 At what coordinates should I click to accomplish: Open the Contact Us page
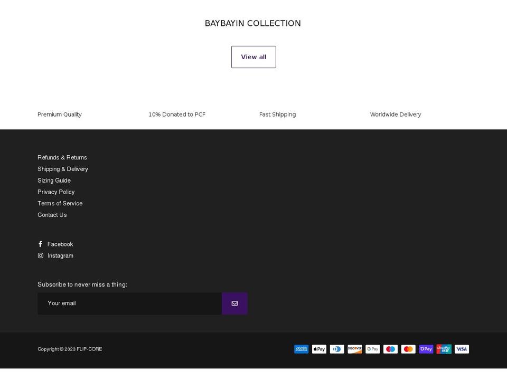pos(52,215)
